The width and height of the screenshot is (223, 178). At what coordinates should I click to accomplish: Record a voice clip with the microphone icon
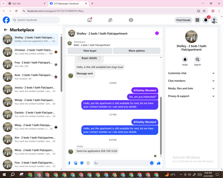69,163
